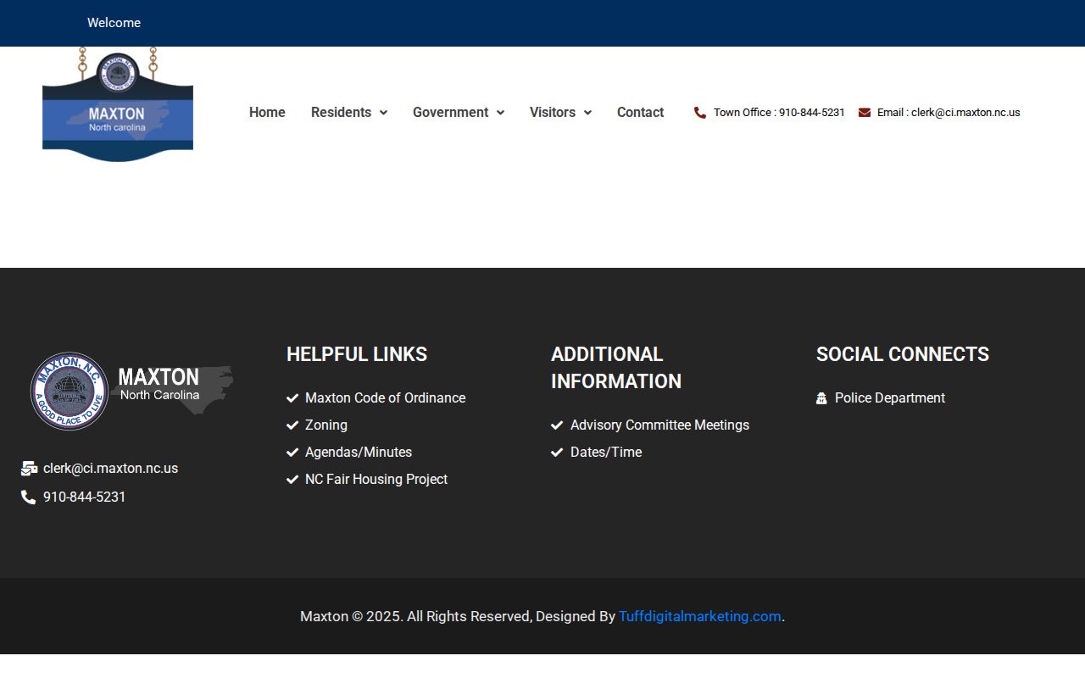
Task: Click the HELPFUL LINKS heading
Action: [x=357, y=354]
